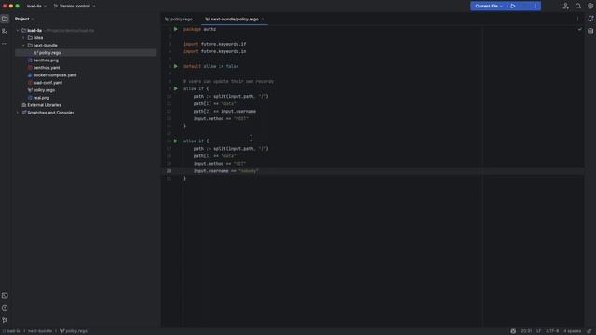
Task: Run gutter icon beside package authz
Action: (176, 29)
